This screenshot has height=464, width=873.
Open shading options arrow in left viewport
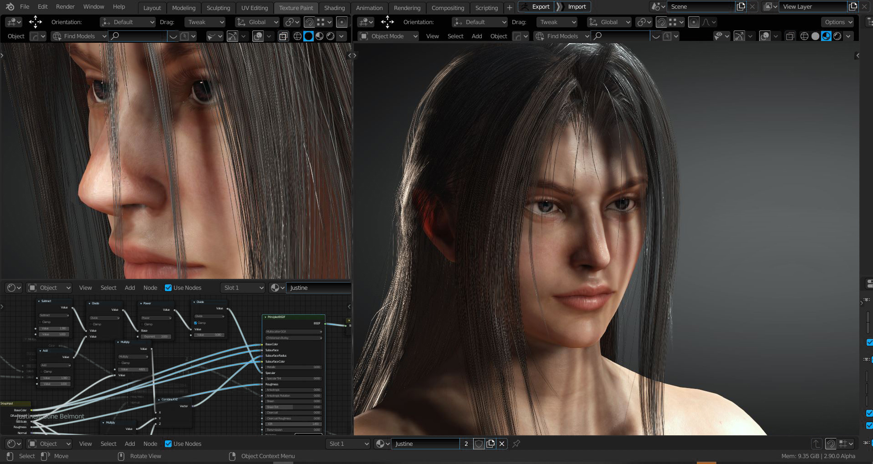(341, 36)
